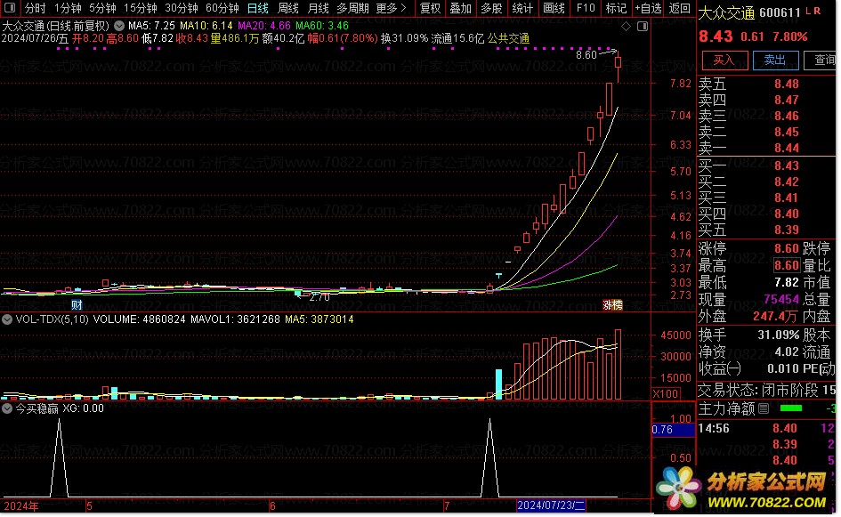The height and width of the screenshot is (517, 841).
Task: Toggle the sidebar panel icon at top-left
Action: (10, 7)
